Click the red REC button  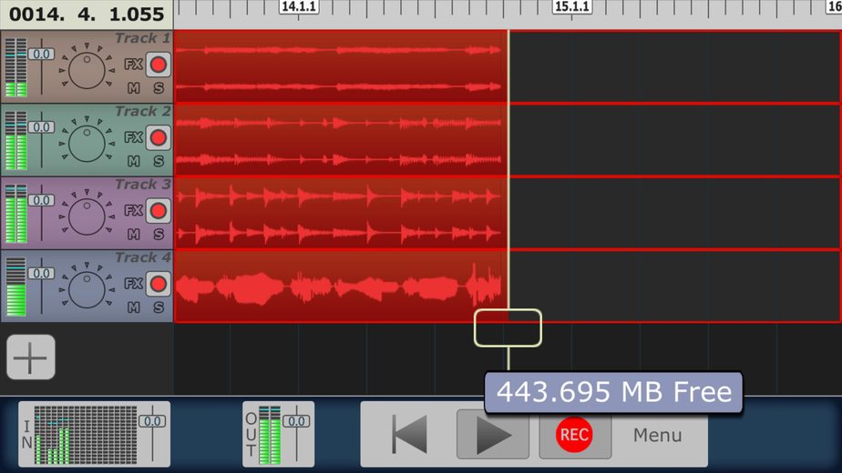[574, 435]
